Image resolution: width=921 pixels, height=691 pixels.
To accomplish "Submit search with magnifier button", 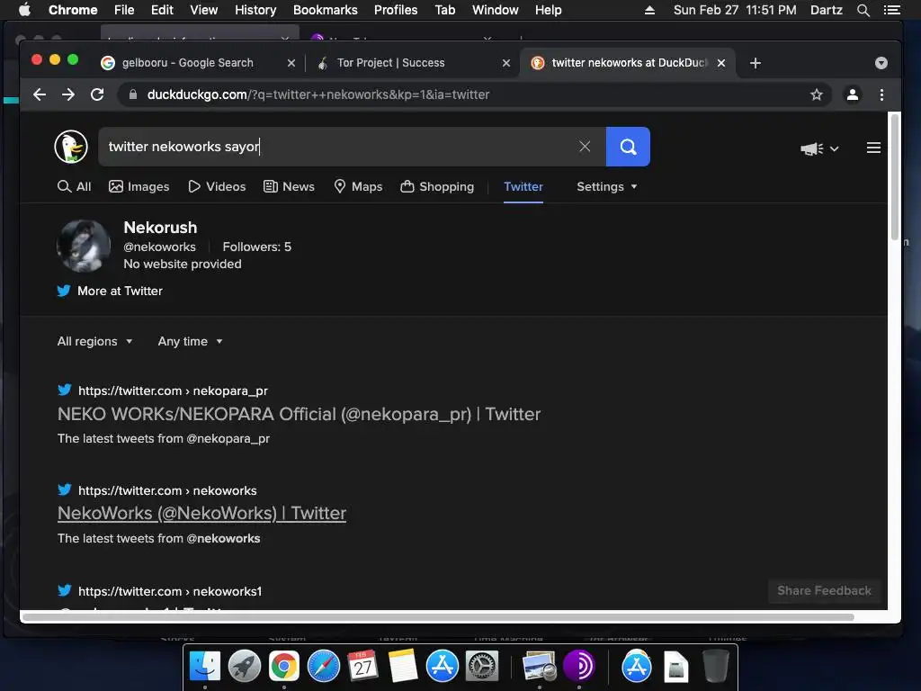I will point(627,147).
